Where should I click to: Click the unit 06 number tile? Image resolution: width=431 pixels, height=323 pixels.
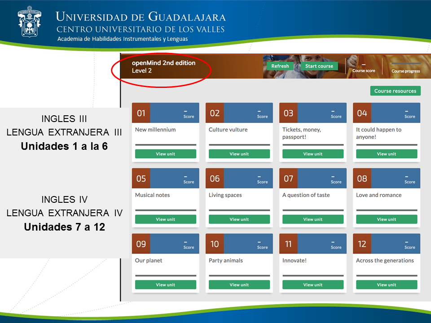click(215, 178)
